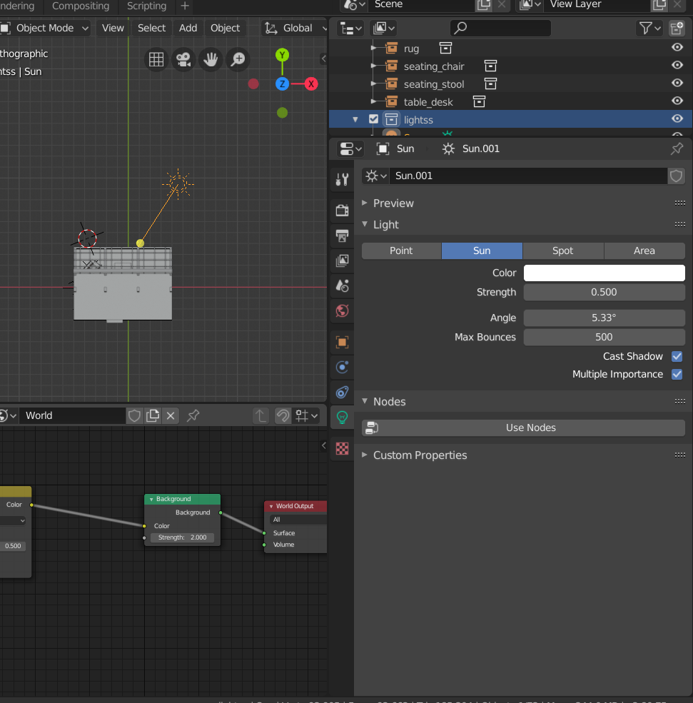Disable Multiple Importance sampling
693x703 pixels.
coord(677,374)
